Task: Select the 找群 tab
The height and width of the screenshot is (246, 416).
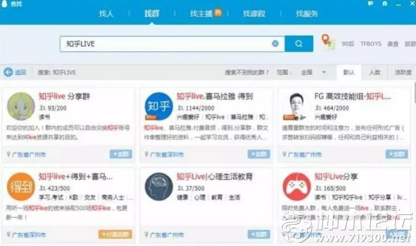Action: click(152, 14)
